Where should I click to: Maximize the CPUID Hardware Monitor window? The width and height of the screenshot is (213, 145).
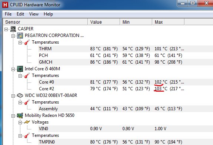[x=193, y=3]
